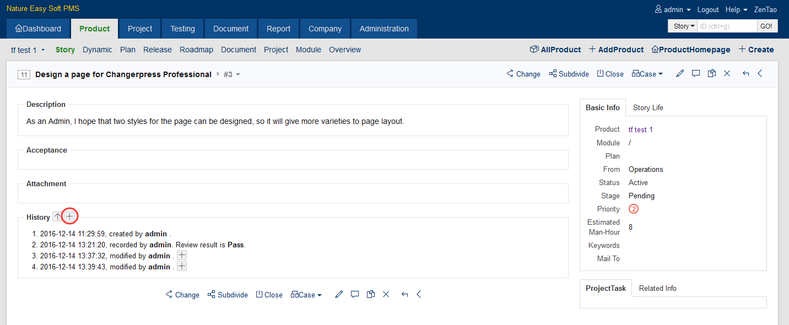Open the admin user dropdown menu
Screen dimensions: 789x325
point(673,10)
